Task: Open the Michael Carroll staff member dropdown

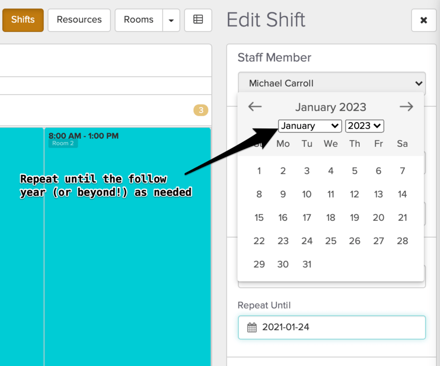Action: tap(332, 83)
